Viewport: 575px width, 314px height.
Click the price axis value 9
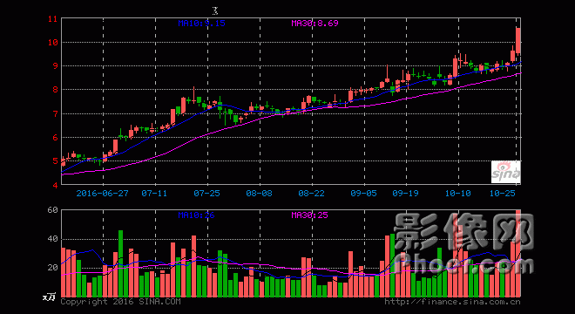pos(56,66)
